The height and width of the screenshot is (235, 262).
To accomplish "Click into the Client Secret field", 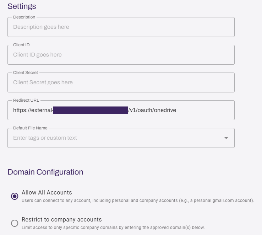I will coord(121,82).
